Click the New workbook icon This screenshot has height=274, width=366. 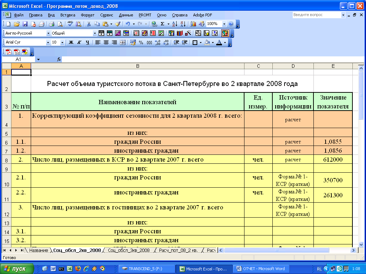coord(9,24)
